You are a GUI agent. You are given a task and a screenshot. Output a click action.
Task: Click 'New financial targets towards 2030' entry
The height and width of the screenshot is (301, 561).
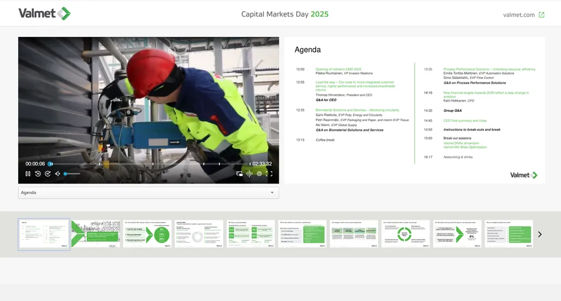click(x=486, y=95)
